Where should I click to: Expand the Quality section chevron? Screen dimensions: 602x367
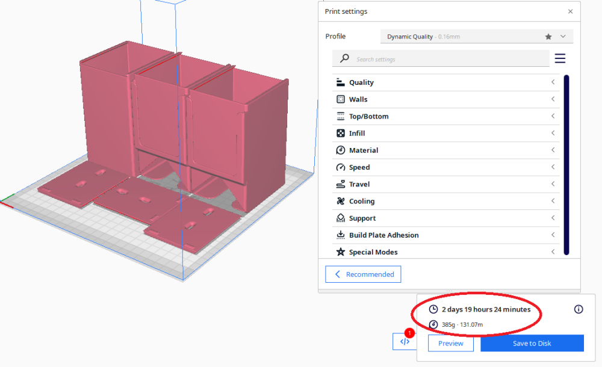click(x=553, y=82)
